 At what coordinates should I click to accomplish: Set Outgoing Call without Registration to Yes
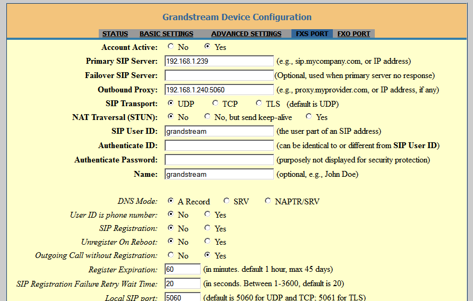click(207, 255)
